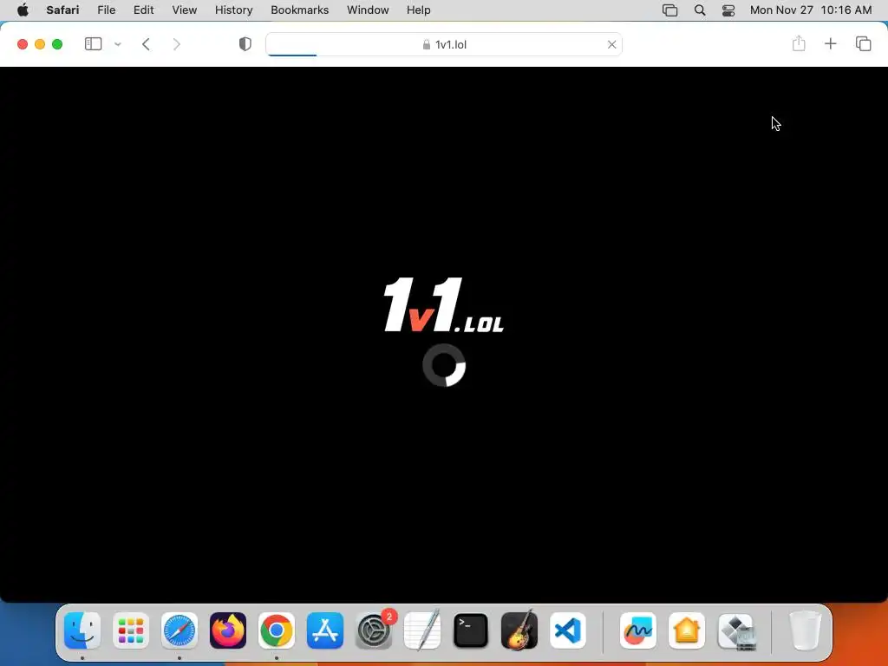
Task: Click the 1v1.lol address bar
Action: (444, 44)
